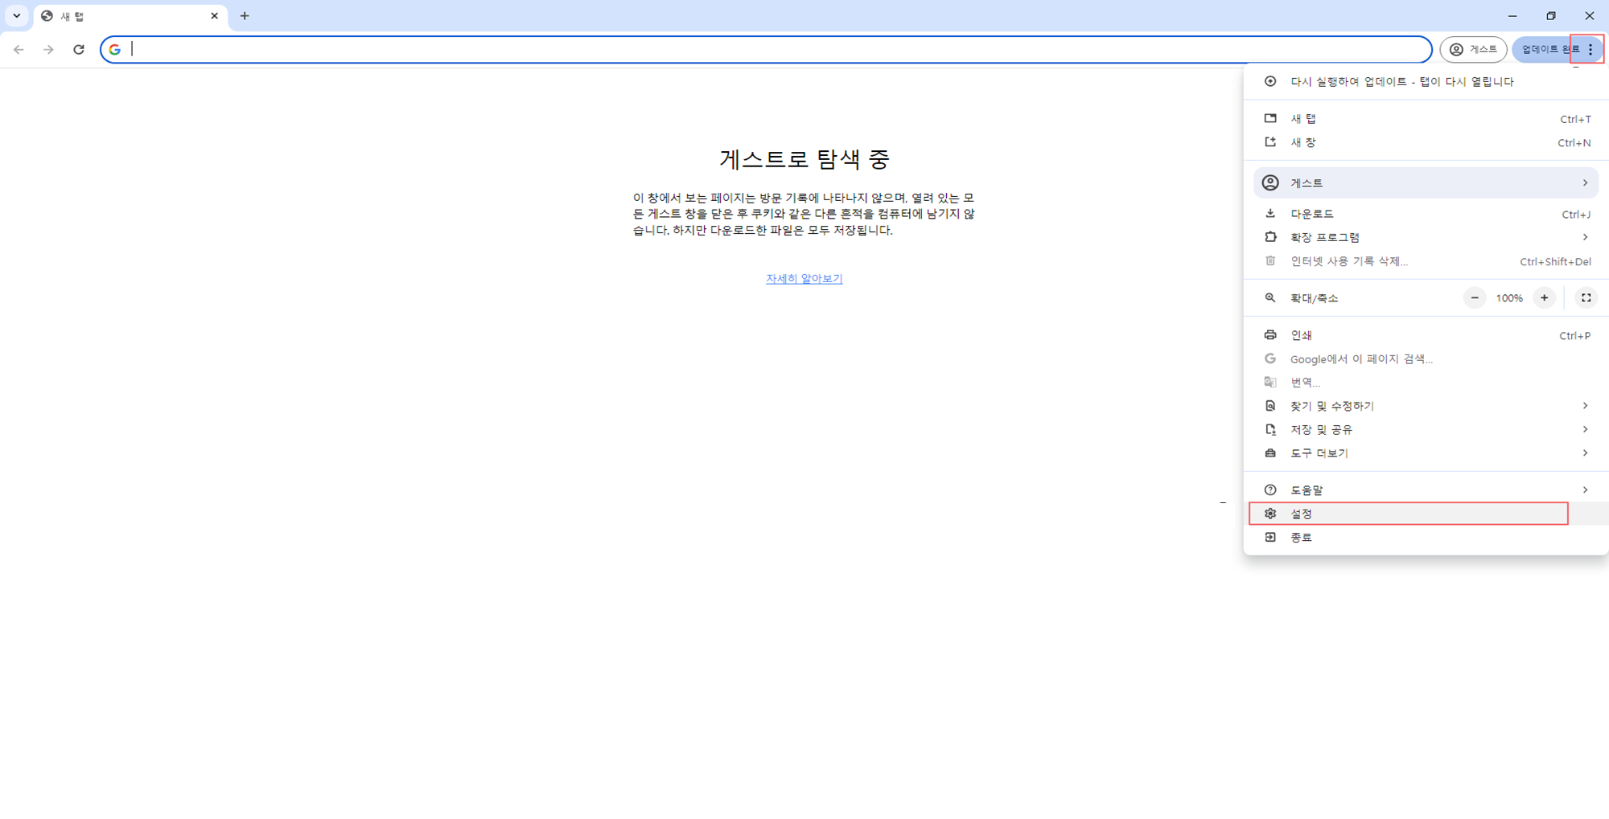Viewport: 1609px width, 819px height.
Task: Click the new tab plus icon
Action: (x=245, y=16)
